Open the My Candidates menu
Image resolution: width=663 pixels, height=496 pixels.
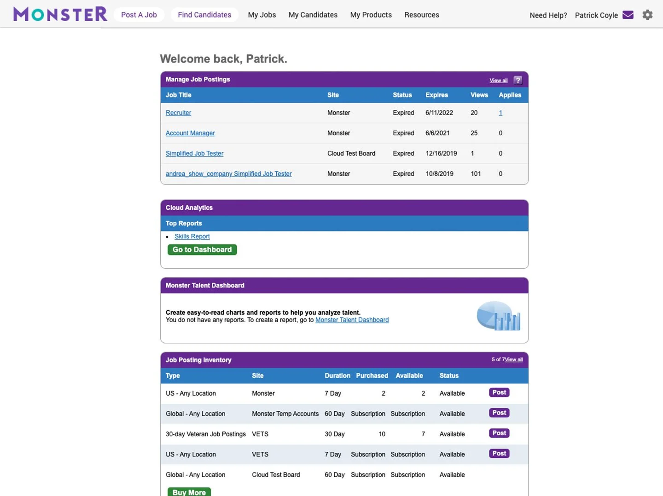pyautogui.click(x=313, y=15)
